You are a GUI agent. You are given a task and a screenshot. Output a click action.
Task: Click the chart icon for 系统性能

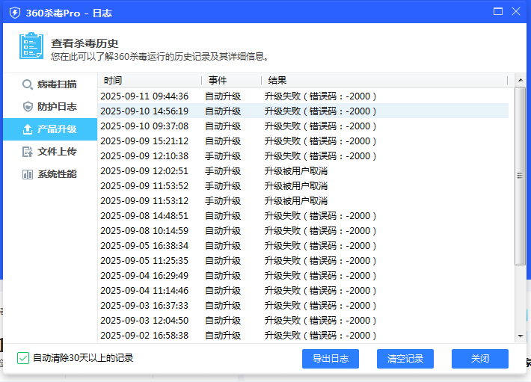pos(28,174)
